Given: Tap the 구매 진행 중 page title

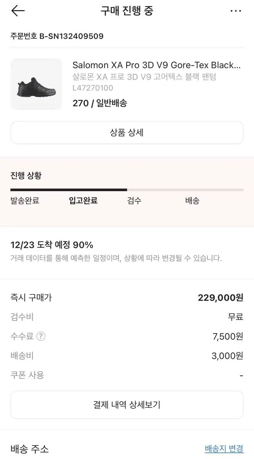Looking at the screenshot, I should [127, 11].
